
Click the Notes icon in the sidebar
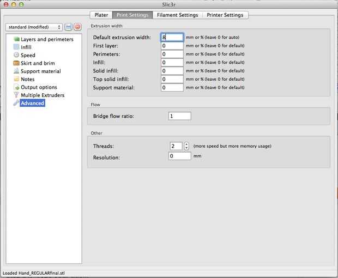[16, 79]
